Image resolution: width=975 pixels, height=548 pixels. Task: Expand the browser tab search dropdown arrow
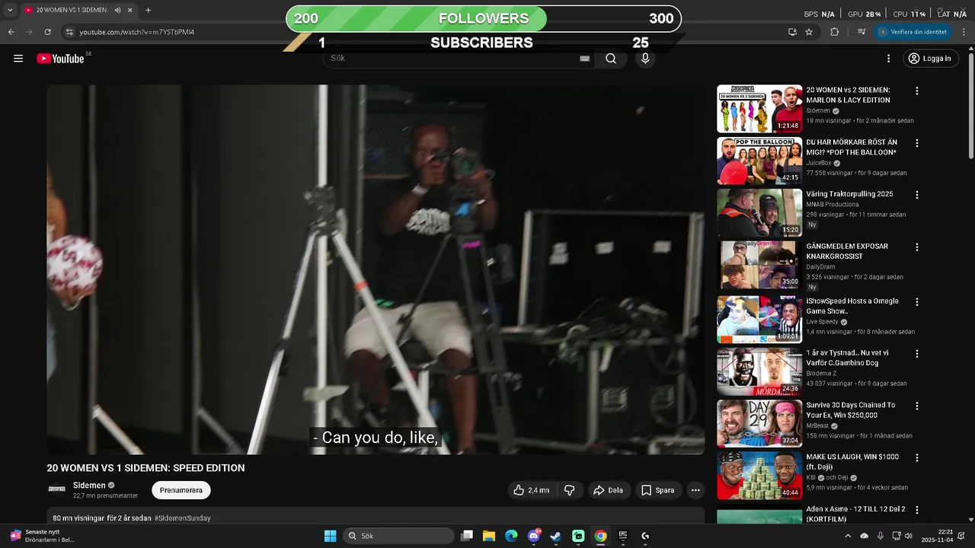click(x=10, y=11)
